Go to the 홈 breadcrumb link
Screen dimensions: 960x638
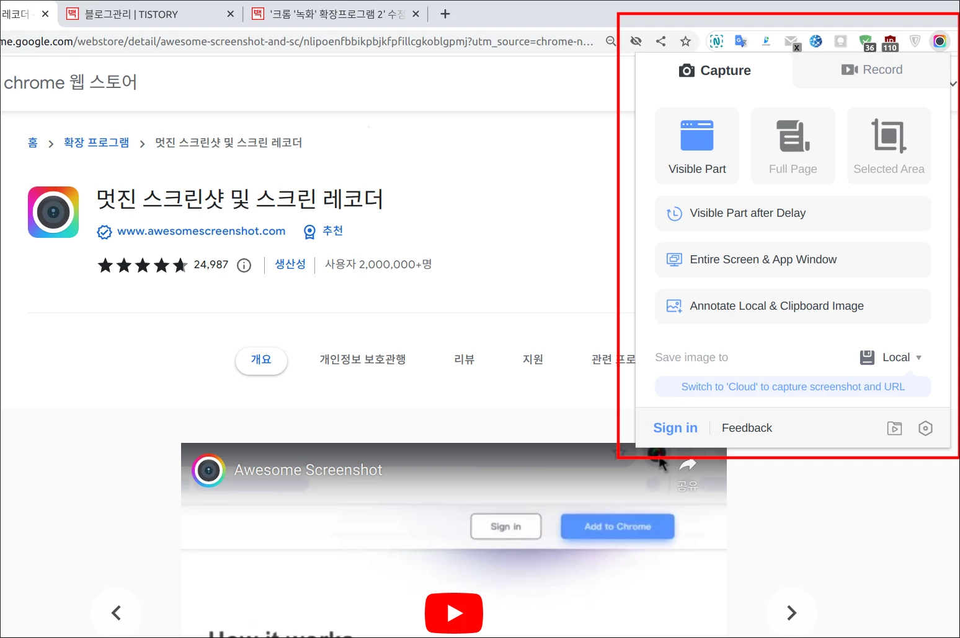point(33,142)
